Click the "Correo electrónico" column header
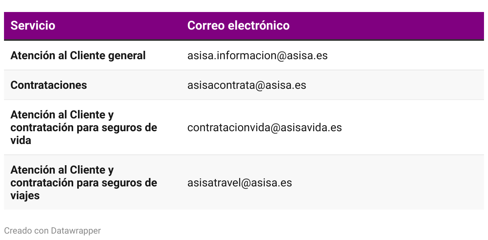This screenshot has height=240, width=488. [x=238, y=26]
